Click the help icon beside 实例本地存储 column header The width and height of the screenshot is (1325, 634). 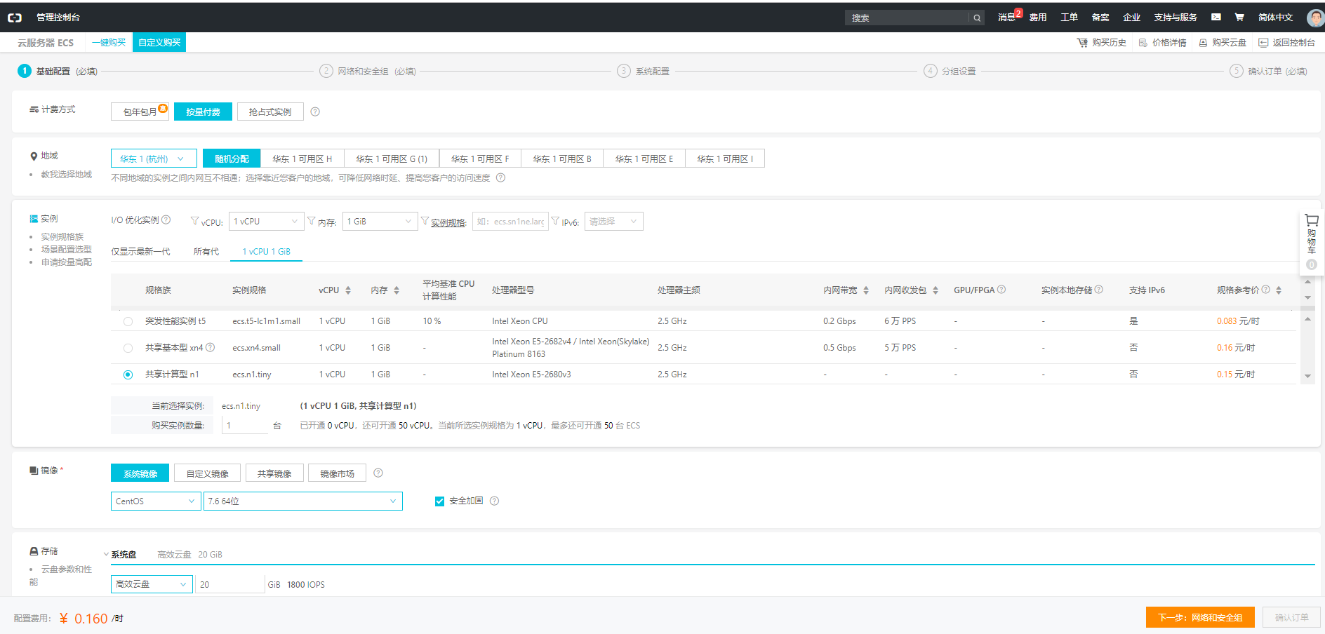point(1099,290)
